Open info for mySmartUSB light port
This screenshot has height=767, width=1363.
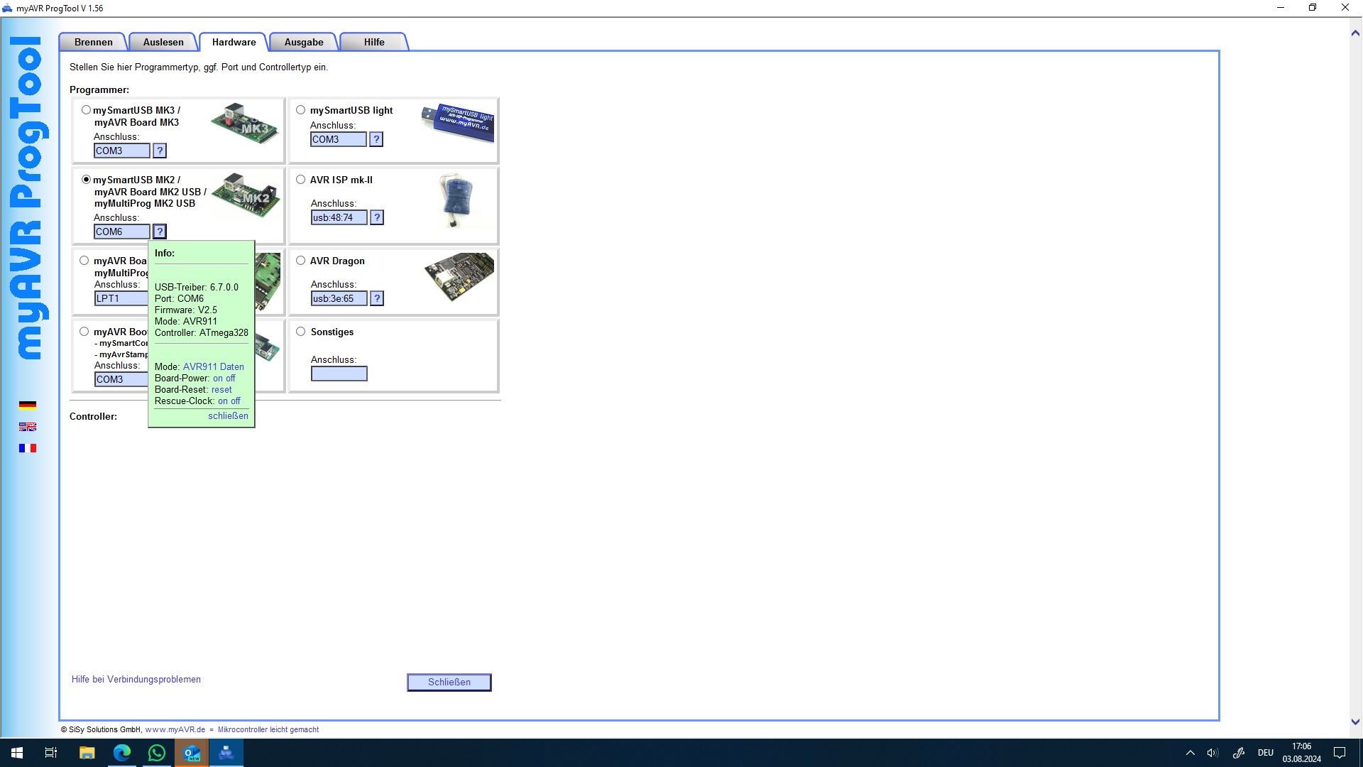[x=376, y=139]
